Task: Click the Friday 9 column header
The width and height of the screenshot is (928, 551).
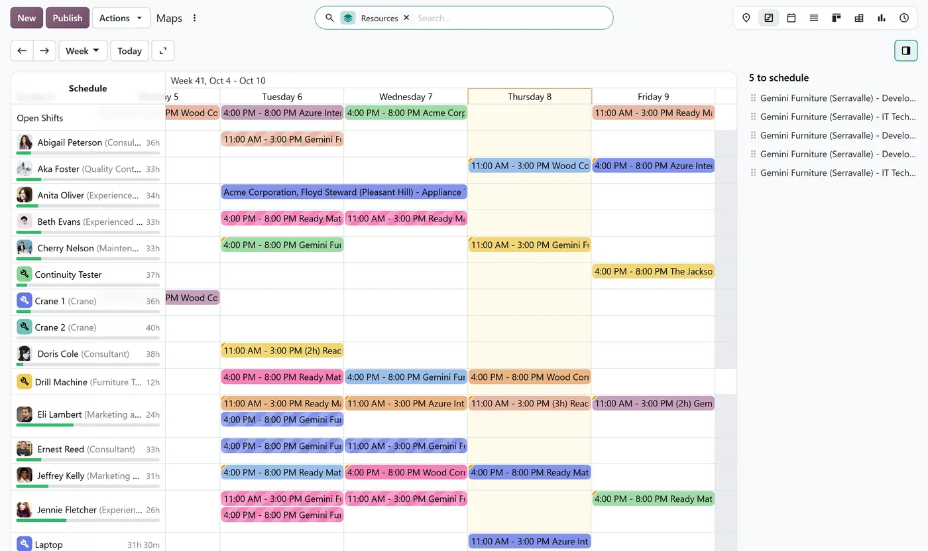Action: click(x=653, y=97)
